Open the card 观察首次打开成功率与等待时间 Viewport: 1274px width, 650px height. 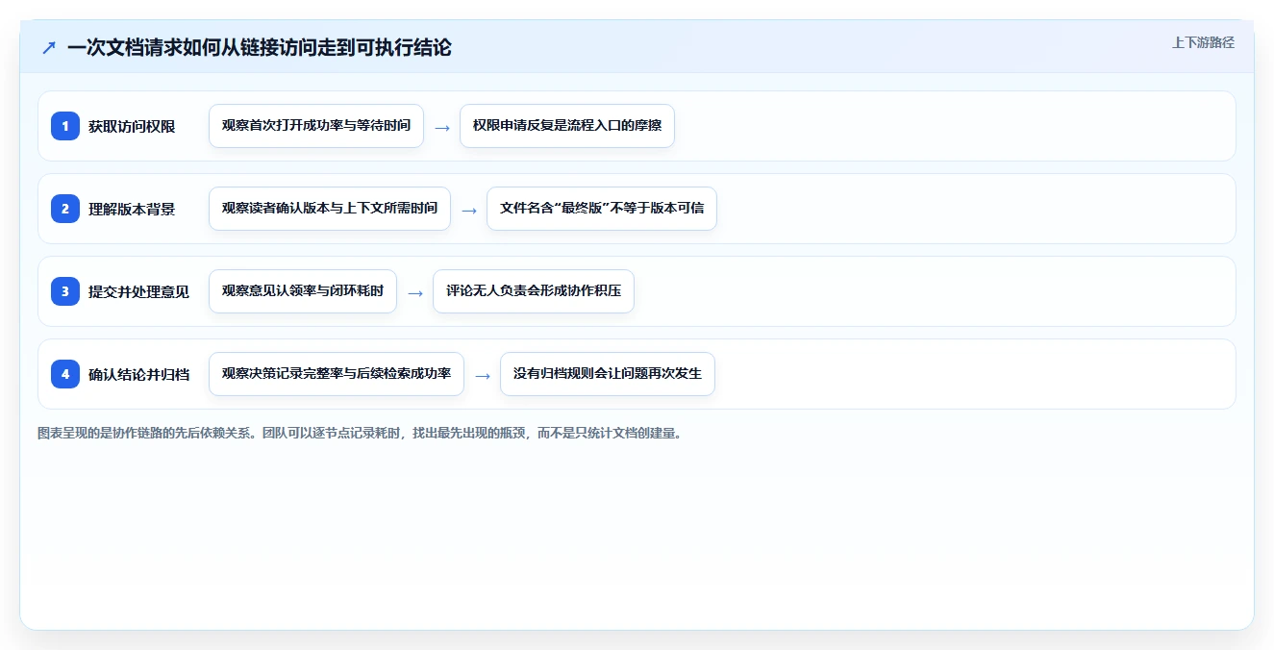pyautogui.click(x=316, y=126)
